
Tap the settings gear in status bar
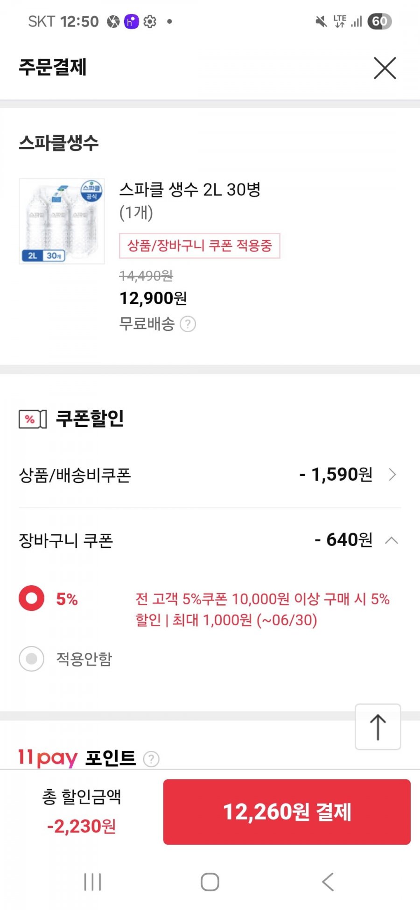150,21
